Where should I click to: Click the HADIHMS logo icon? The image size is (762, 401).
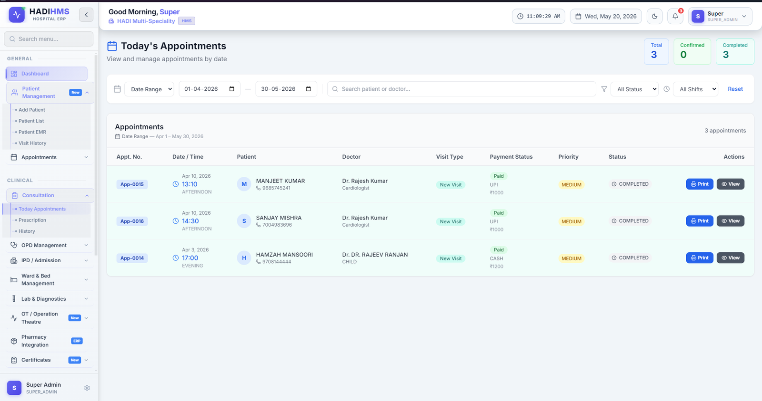[17, 15]
